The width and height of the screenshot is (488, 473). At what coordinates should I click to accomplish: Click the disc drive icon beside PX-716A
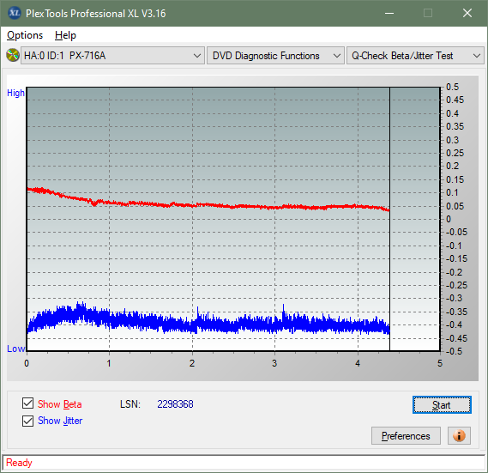pos(13,56)
